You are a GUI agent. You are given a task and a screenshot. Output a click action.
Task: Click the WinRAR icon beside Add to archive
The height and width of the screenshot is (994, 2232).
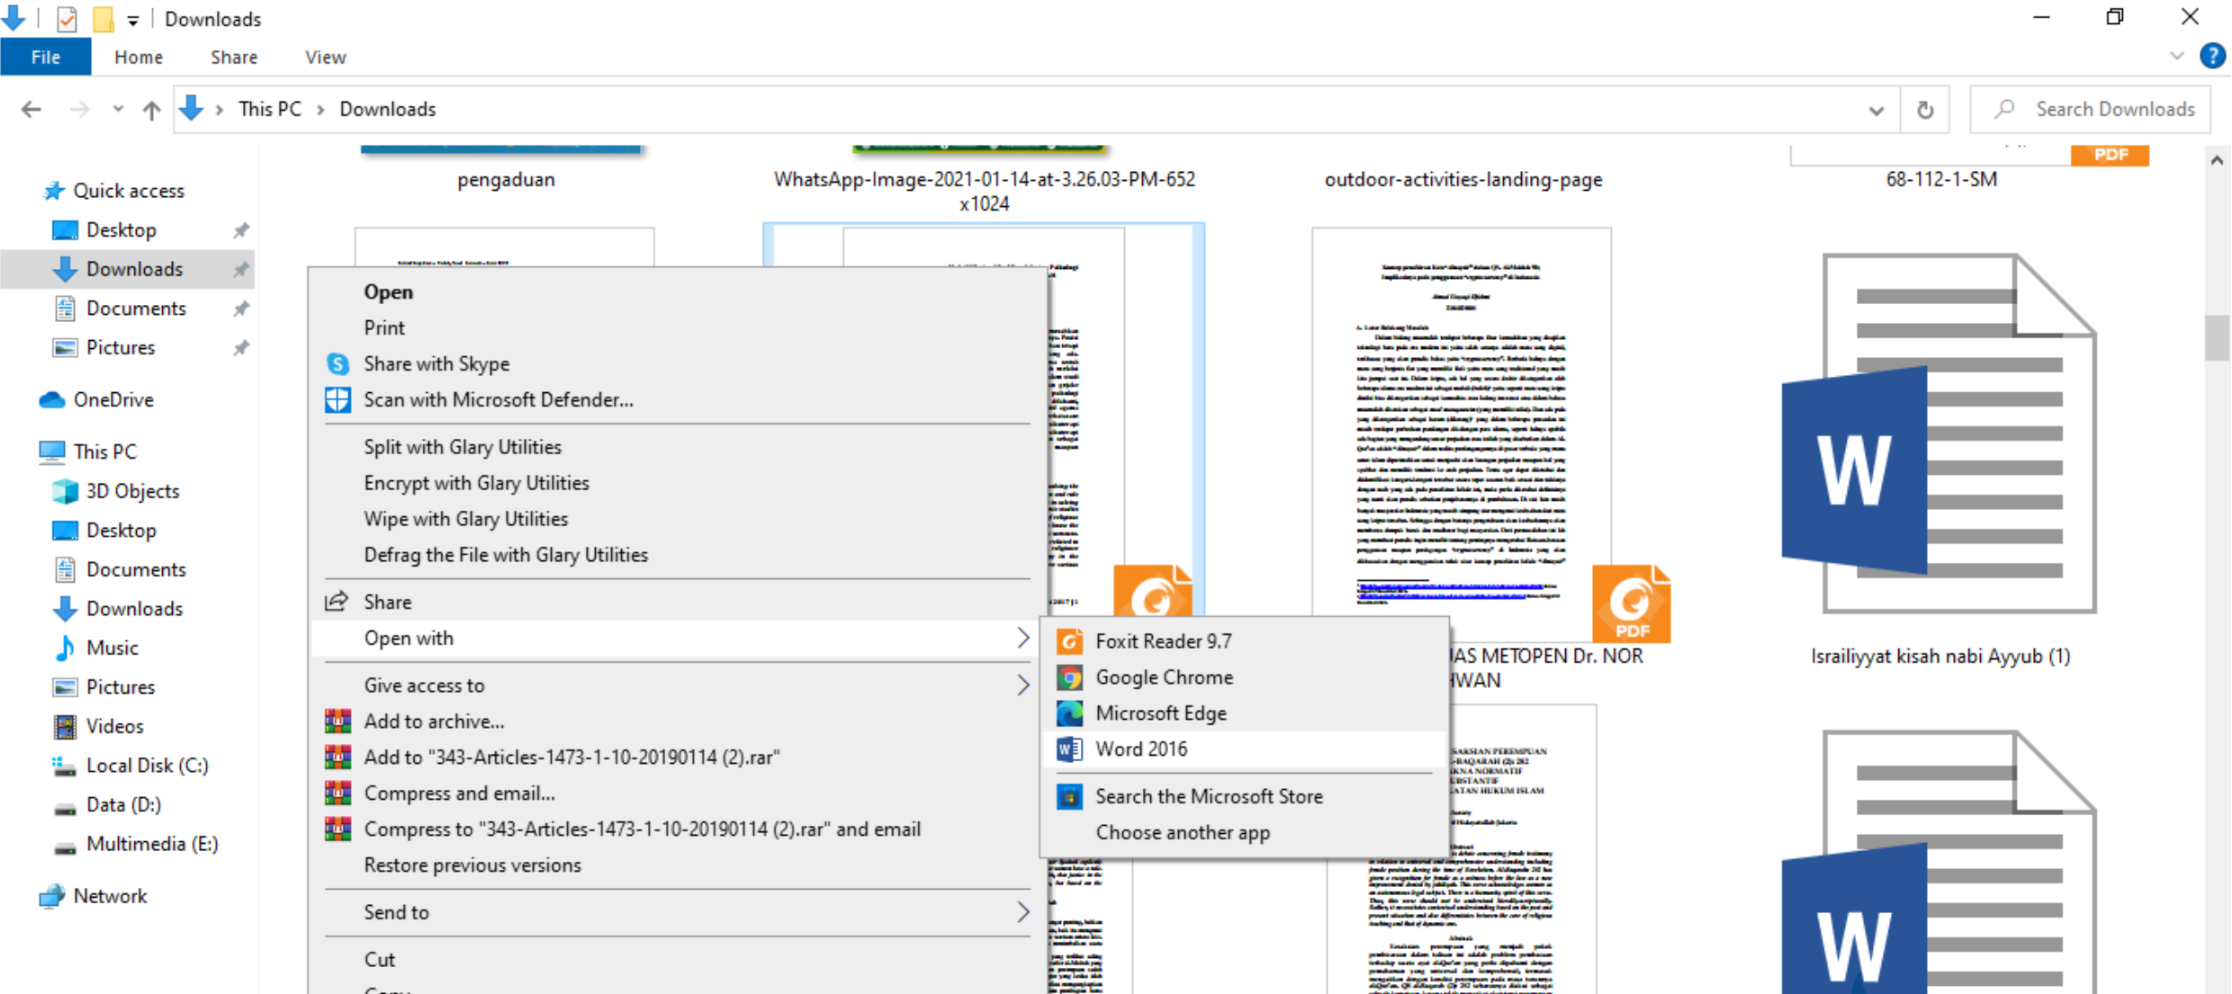[337, 721]
